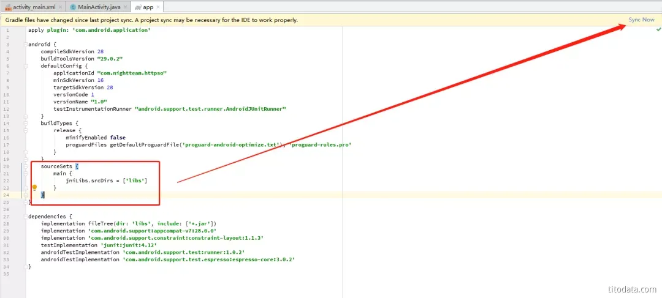662x298 pixels.
Task: Click on minSdkVersion 16 line
Action: [x=78, y=80]
